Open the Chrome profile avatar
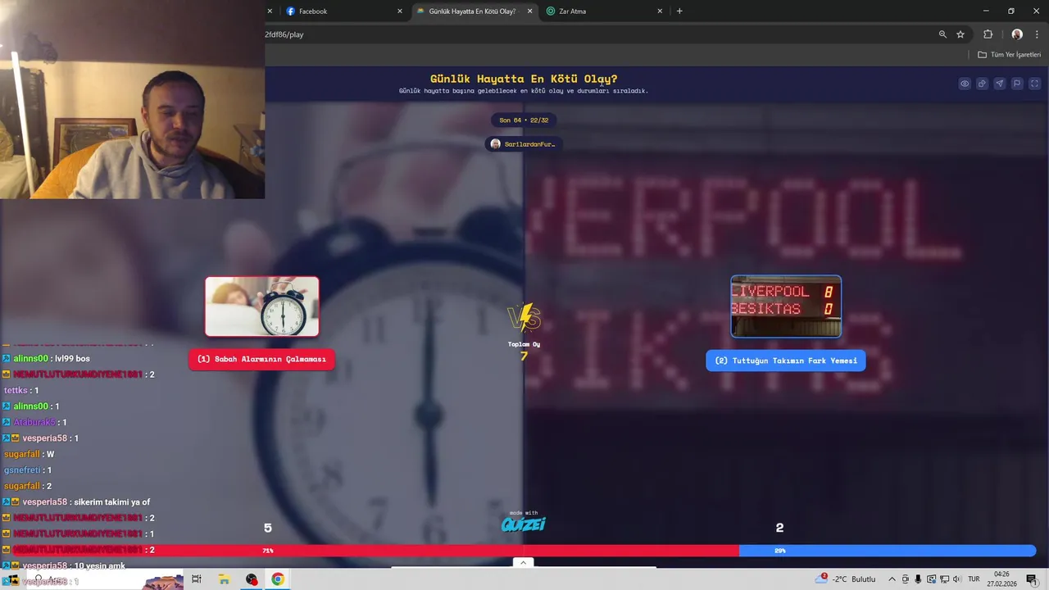 1017,34
